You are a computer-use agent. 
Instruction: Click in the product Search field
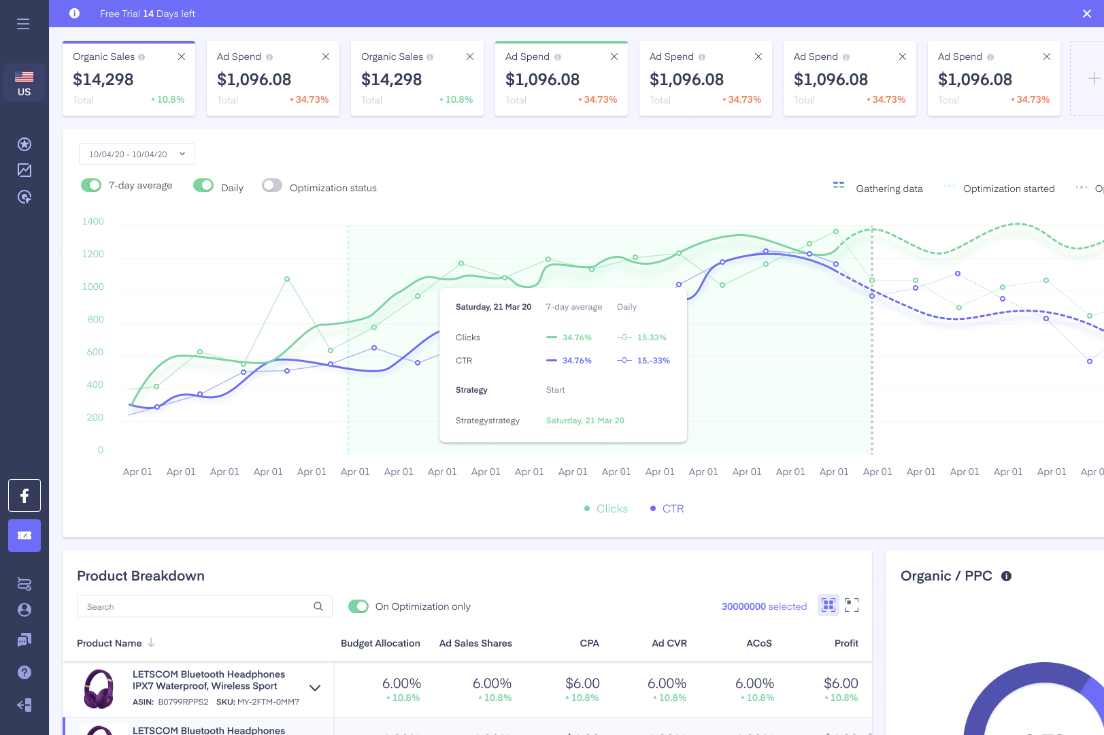click(x=205, y=606)
